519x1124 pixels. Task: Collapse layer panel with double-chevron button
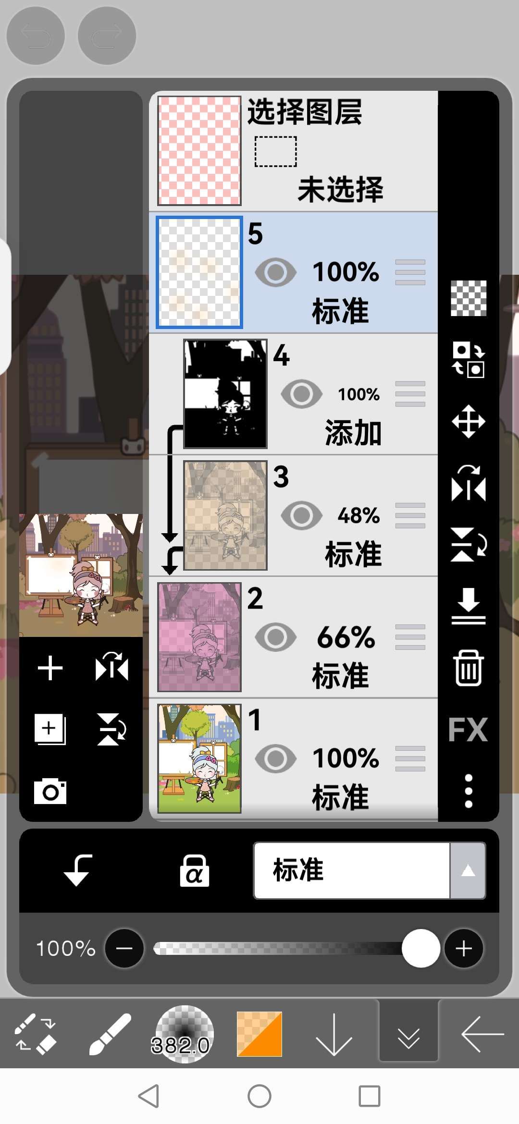point(408,1034)
